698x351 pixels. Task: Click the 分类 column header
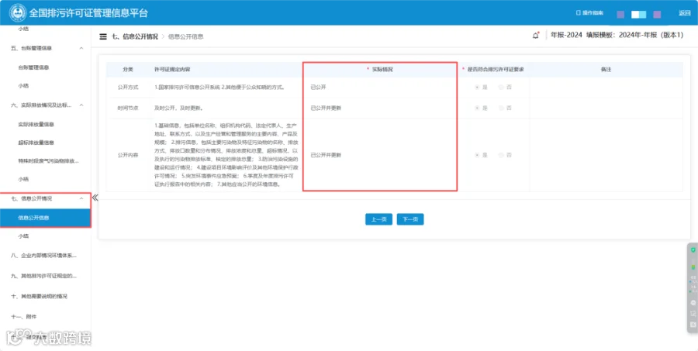click(128, 70)
